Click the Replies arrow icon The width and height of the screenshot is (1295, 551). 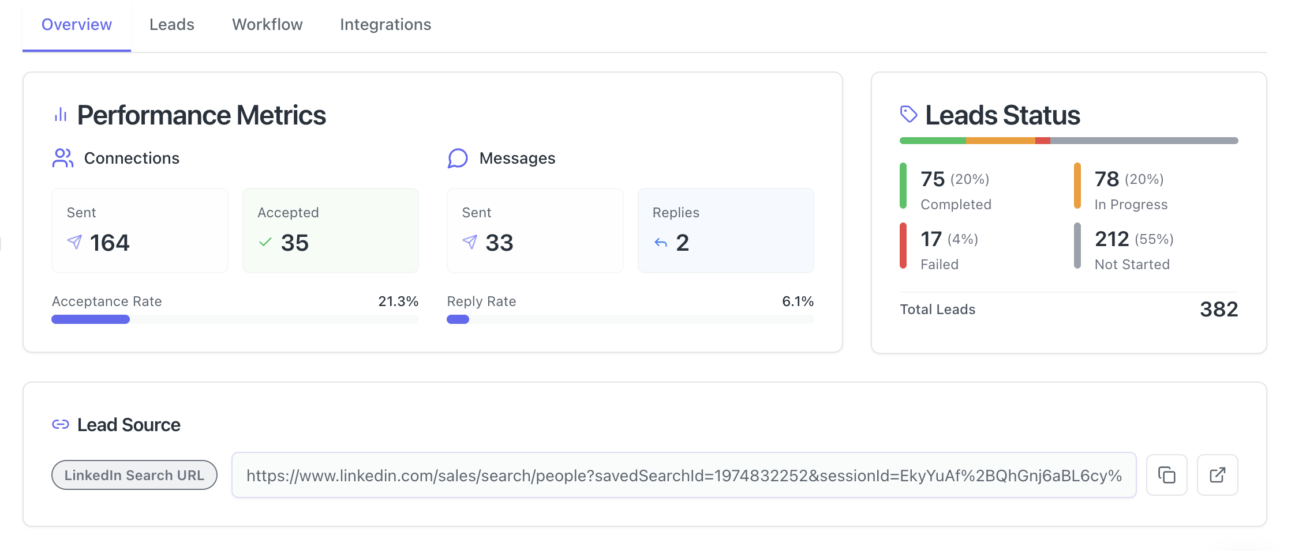tap(661, 243)
